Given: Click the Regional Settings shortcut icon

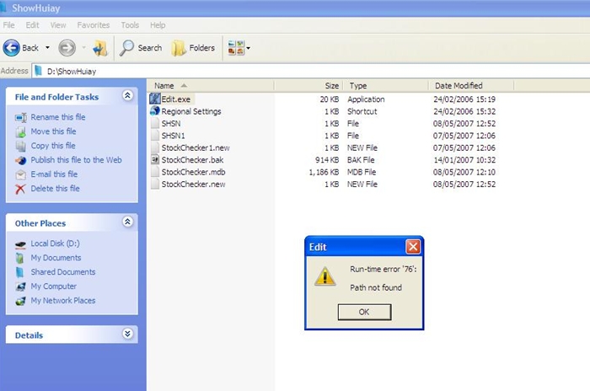Looking at the screenshot, I should click(x=155, y=111).
